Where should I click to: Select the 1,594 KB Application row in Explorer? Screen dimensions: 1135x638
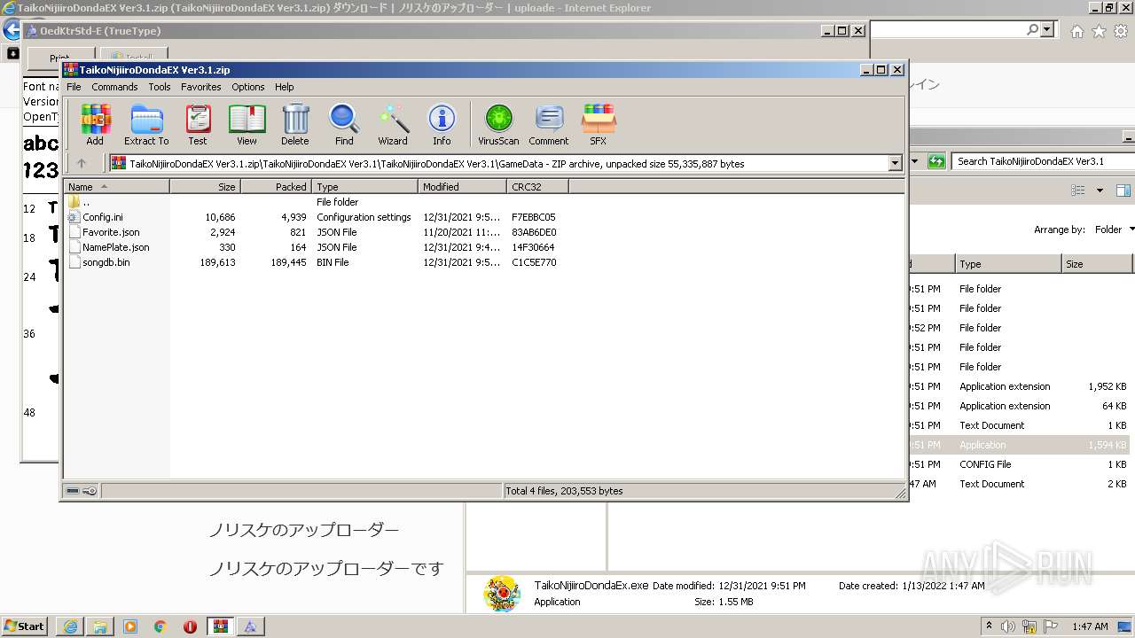1021,445
